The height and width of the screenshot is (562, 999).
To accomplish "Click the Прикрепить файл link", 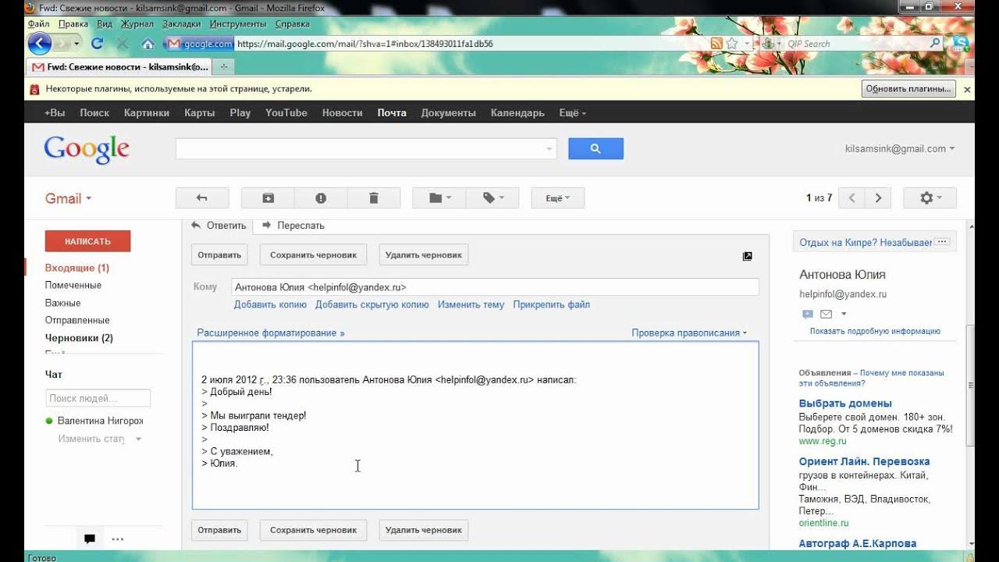I will 552,304.
